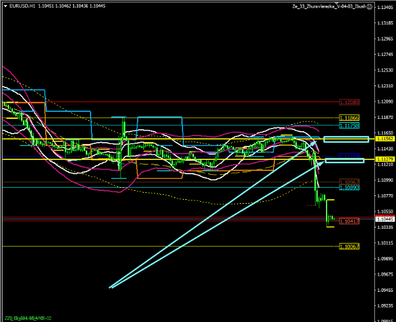Click the expert advisor smiley icon
The width and height of the screenshot is (396, 322).
pyautogui.click(x=370, y=6)
